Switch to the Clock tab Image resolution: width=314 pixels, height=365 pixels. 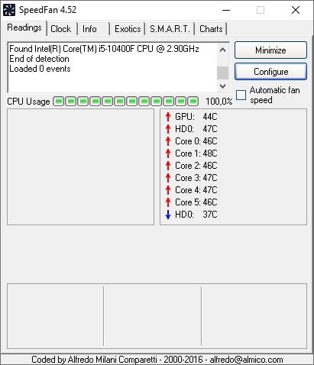[x=61, y=29]
